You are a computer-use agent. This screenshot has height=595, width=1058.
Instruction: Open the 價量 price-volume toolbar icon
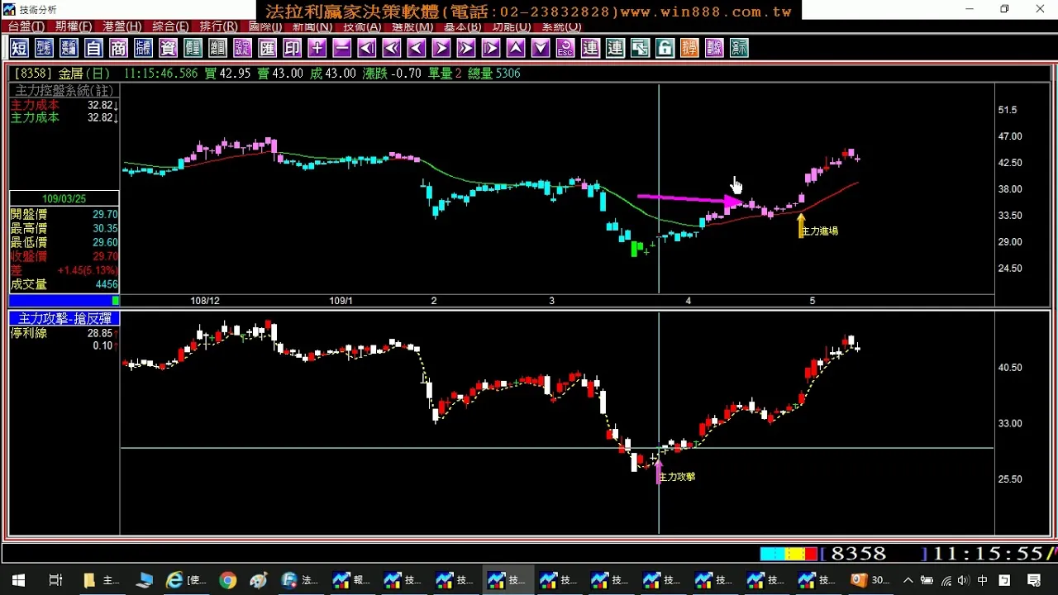[193, 48]
